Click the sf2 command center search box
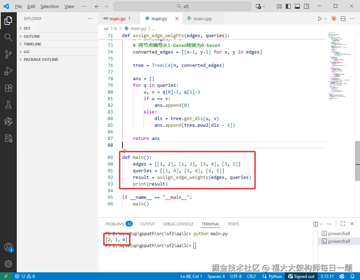 (182, 6)
